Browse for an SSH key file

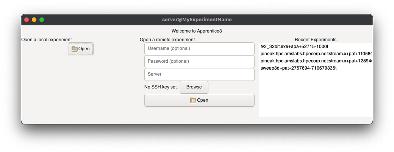pos(194,87)
